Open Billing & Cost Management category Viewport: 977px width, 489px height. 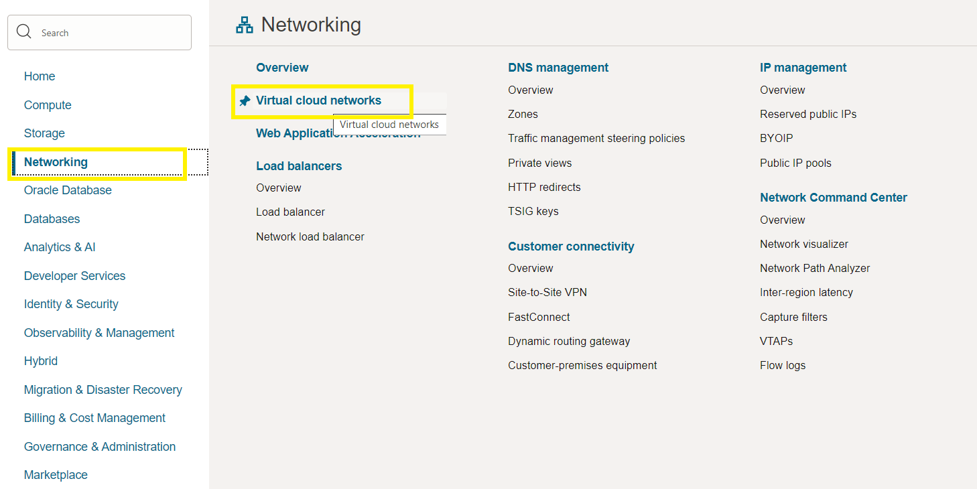click(94, 418)
